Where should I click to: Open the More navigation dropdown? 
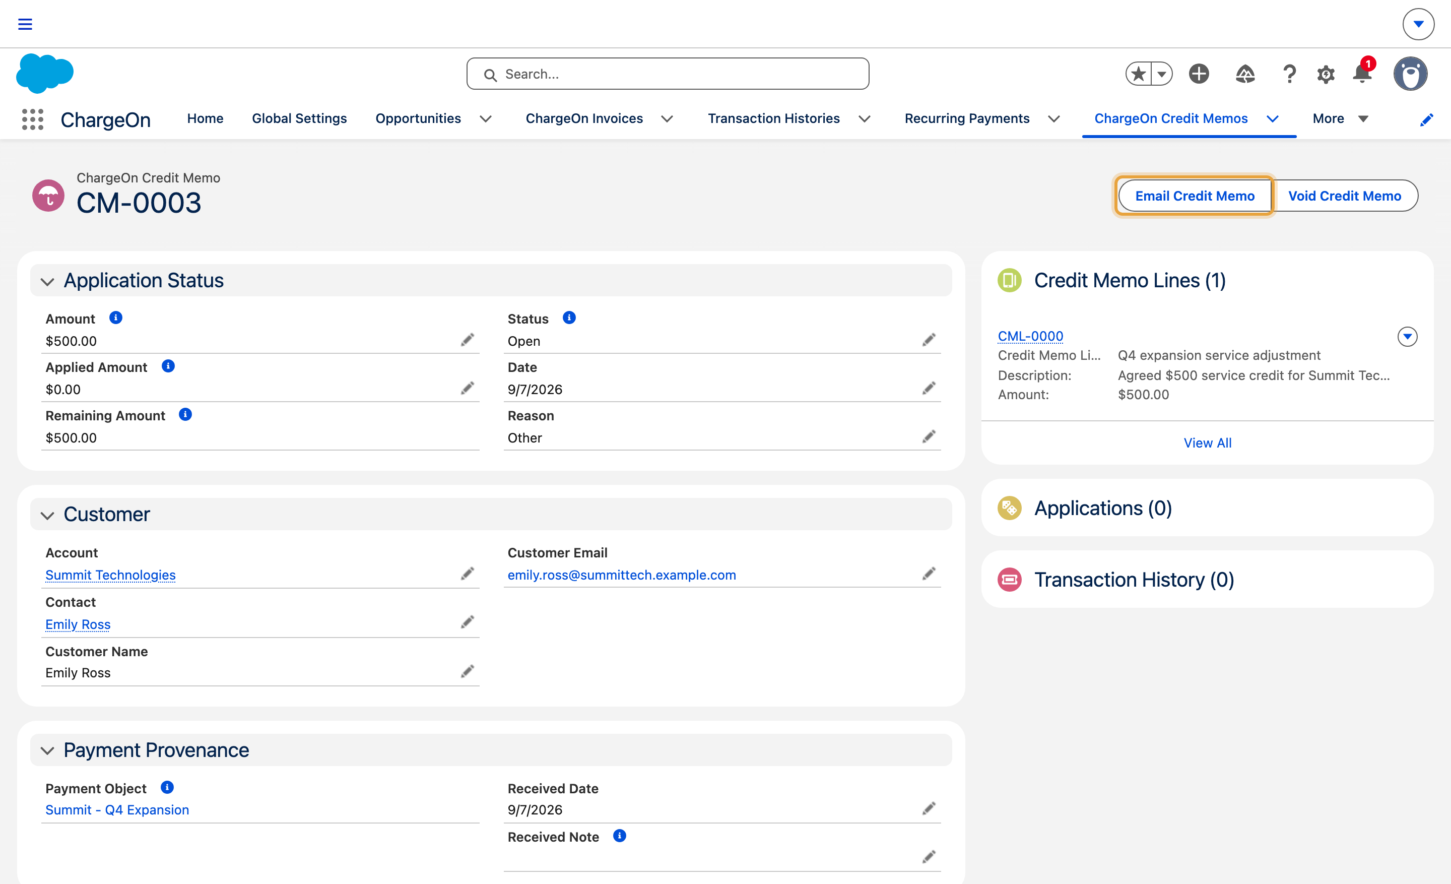pos(1340,119)
